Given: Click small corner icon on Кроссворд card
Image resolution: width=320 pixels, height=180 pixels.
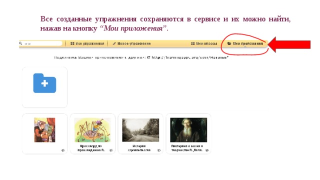Looking at the screenshot, I should (x=111, y=150).
